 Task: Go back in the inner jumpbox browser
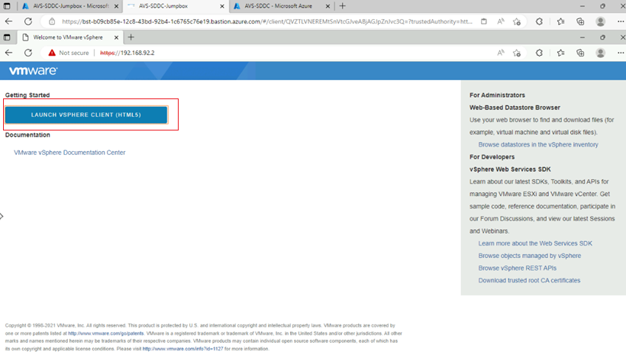pyautogui.click(x=9, y=53)
